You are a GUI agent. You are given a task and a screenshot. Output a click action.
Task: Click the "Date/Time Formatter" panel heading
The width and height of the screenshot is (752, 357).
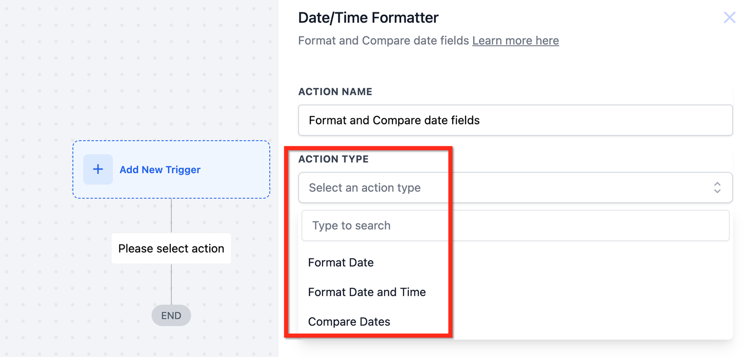[368, 18]
